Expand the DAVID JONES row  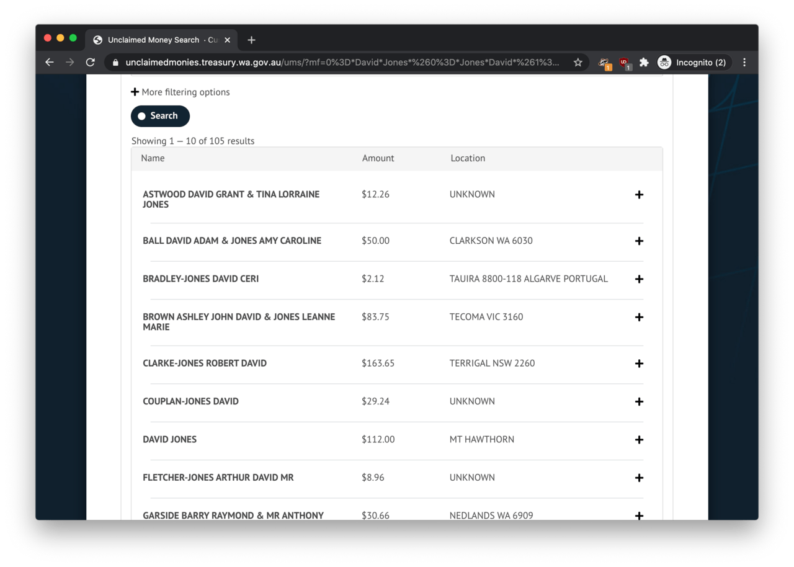[x=639, y=440]
